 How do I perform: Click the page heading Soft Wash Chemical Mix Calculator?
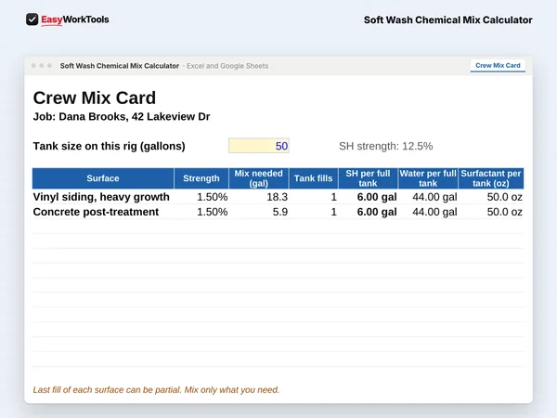tap(448, 20)
